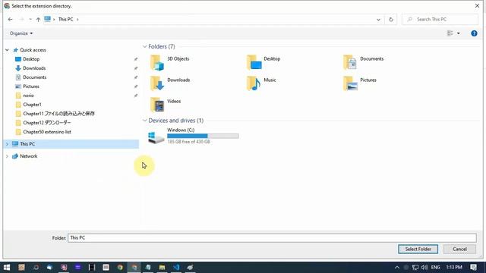
Task: Open Help with the question mark icon
Action: pos(474,33)
